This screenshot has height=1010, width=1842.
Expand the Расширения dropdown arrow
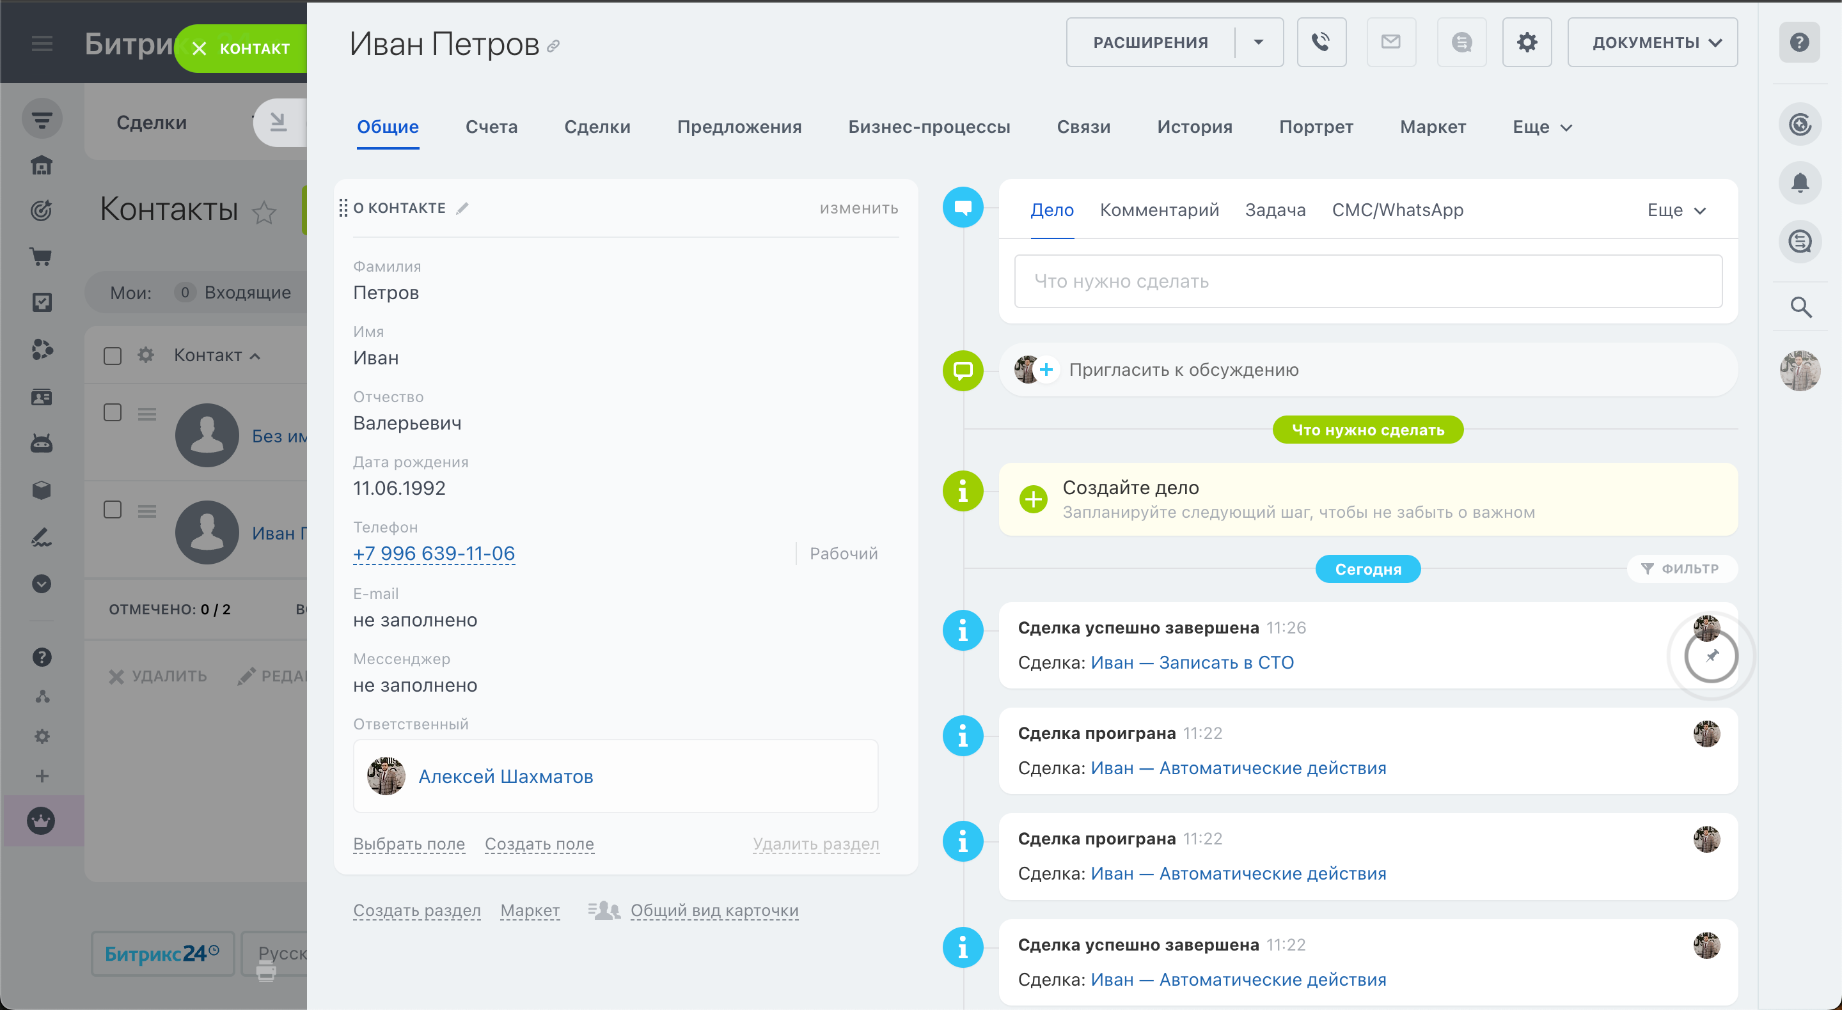pos(1259,42)
